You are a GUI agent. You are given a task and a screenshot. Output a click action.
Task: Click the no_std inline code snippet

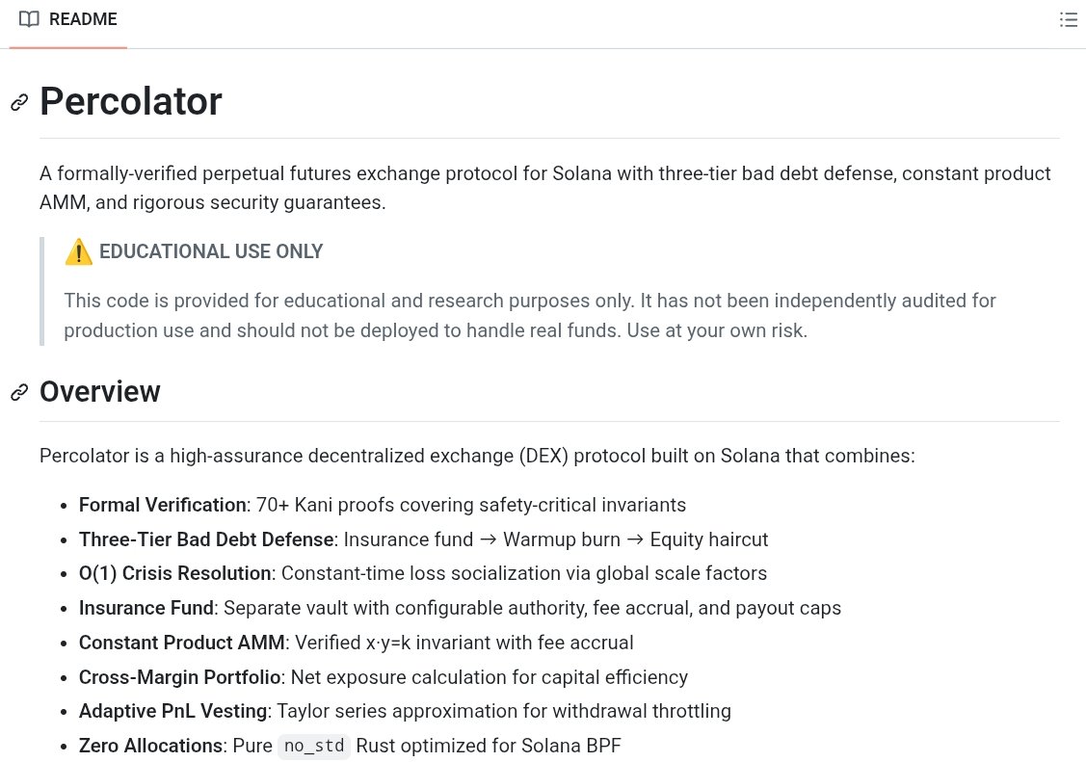[x=314, y=747]
